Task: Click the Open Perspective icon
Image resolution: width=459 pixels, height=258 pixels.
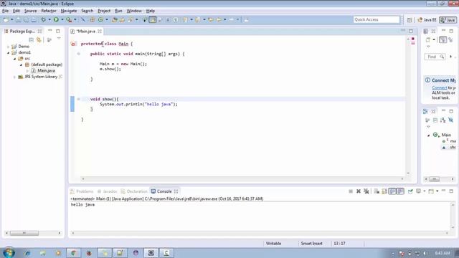Action: point(410,20)
